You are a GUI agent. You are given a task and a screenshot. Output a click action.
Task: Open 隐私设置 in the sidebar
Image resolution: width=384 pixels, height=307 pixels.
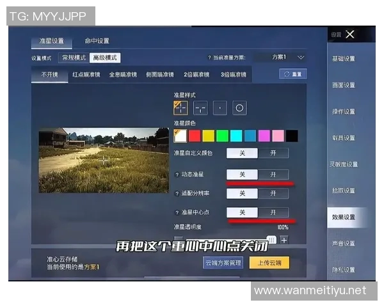coord(344,270)
